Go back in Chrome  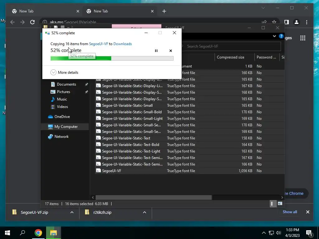click(12, 22)
